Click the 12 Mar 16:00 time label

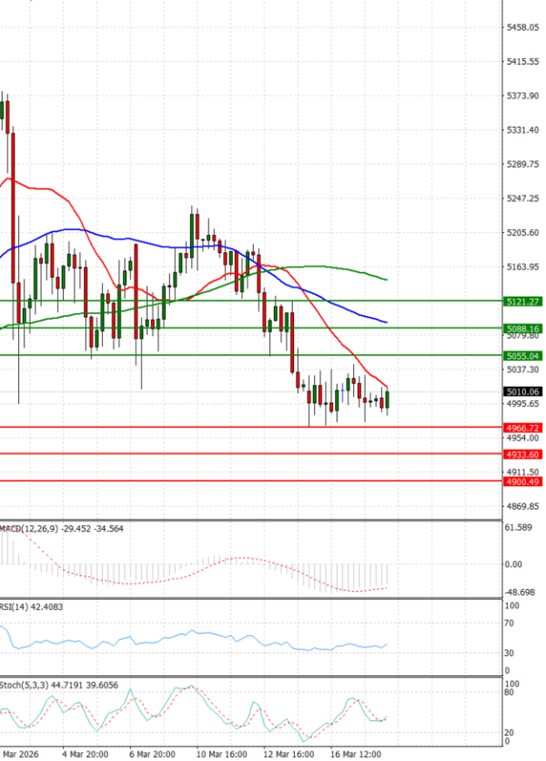coord(289,755)
